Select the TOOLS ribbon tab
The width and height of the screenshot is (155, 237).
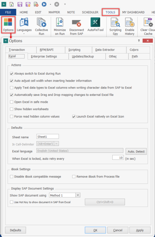(x=110, y=12)
